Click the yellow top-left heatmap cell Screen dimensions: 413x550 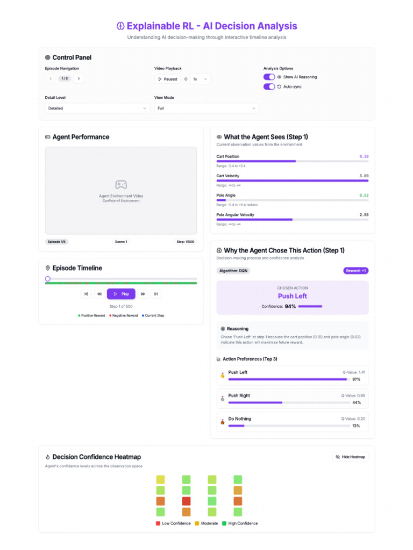coord(160,480)
